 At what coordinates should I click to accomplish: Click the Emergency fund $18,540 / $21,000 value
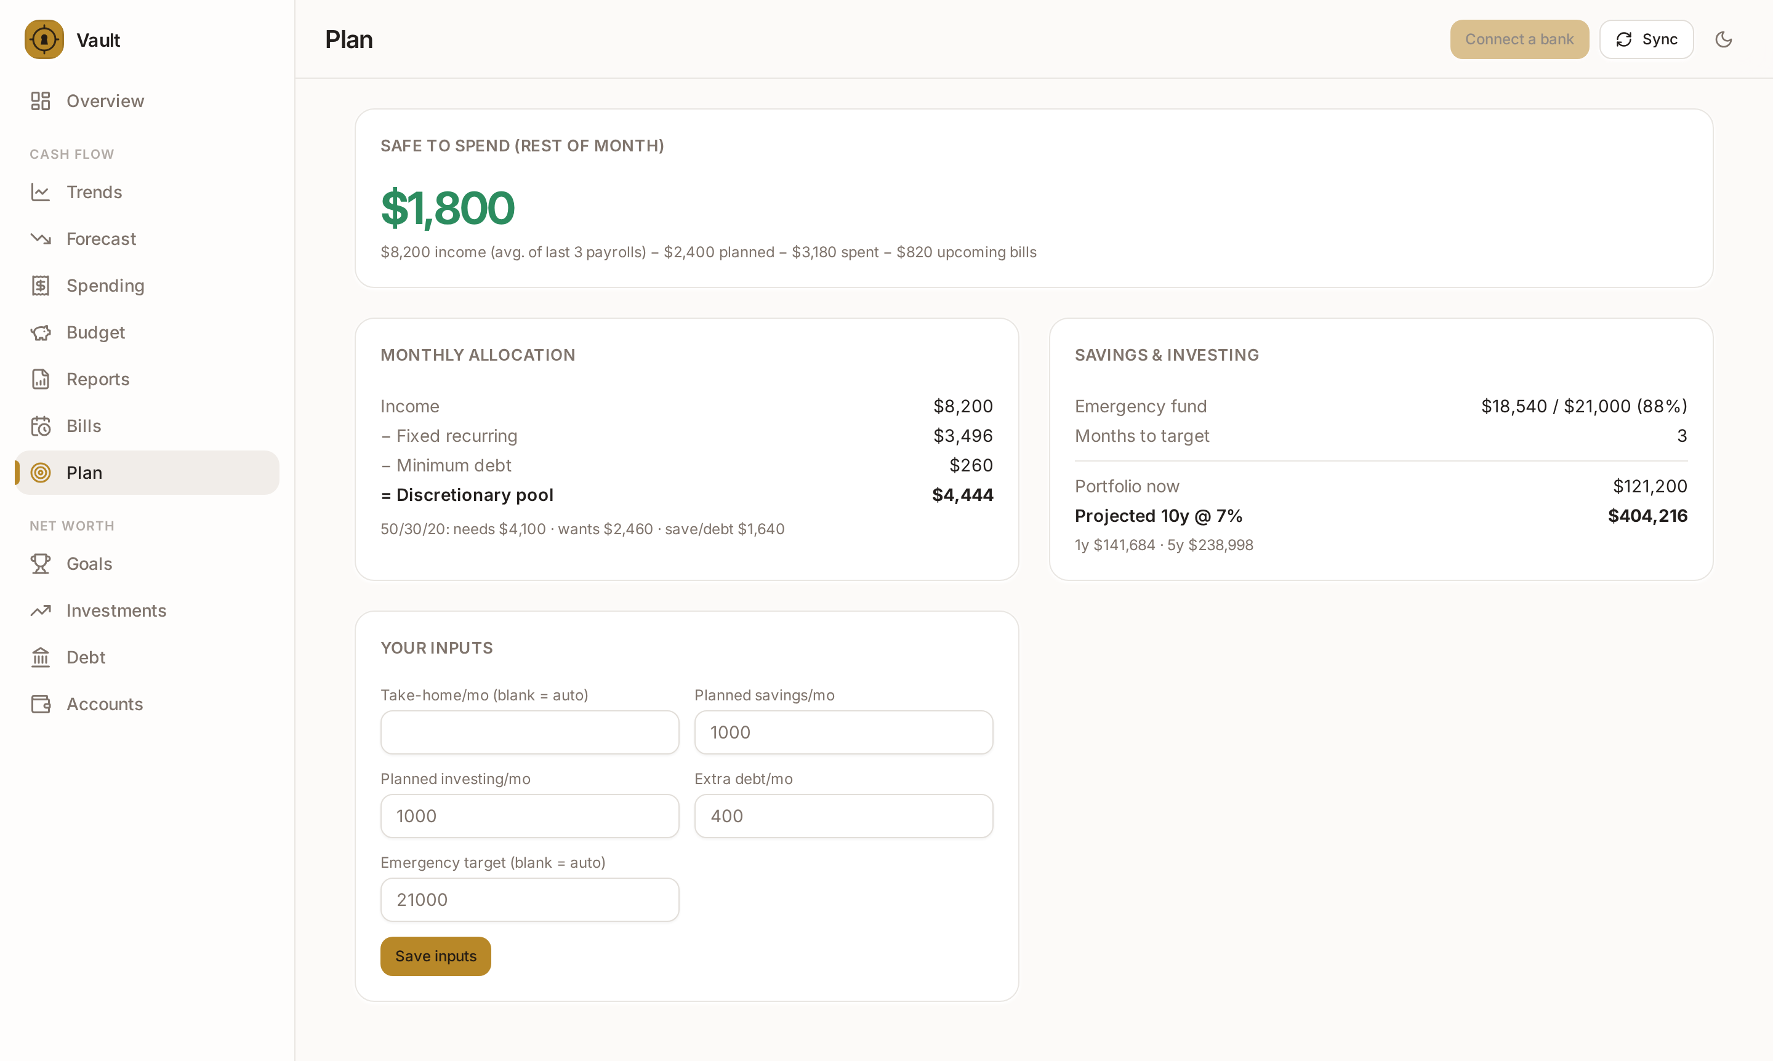point(1583,406)
